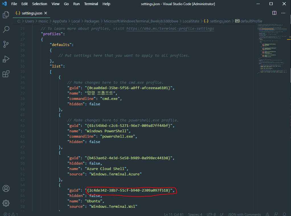Click LF end-of-line selector

[x=222, y=214]
